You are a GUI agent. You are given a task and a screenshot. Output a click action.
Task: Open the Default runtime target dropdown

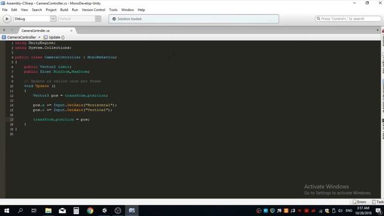point(80,19)
